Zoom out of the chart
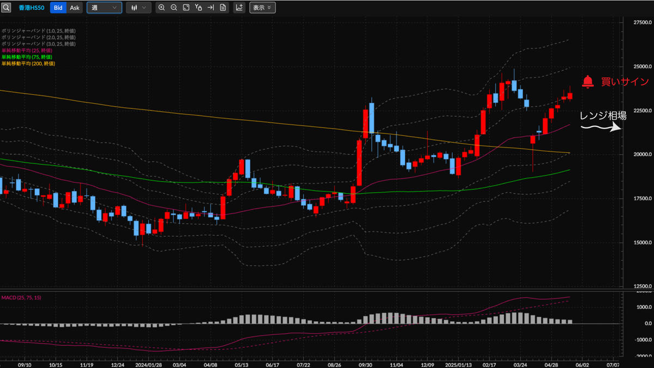Viewport: 654px width, 368px height. click(x=174, y=8)
